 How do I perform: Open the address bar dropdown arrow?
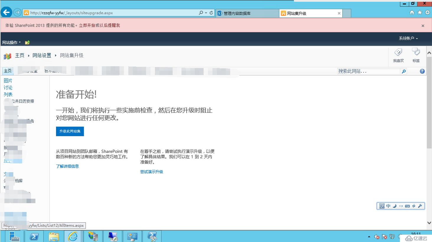pyautogui.click(x=206, y=13)
